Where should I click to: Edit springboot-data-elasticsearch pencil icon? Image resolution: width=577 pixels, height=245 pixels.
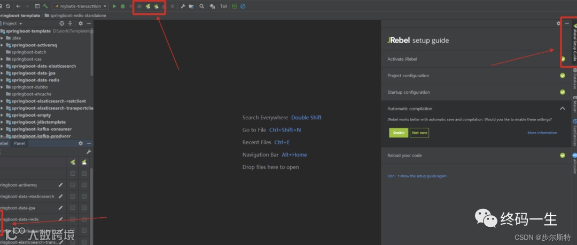tap(60, 197)
